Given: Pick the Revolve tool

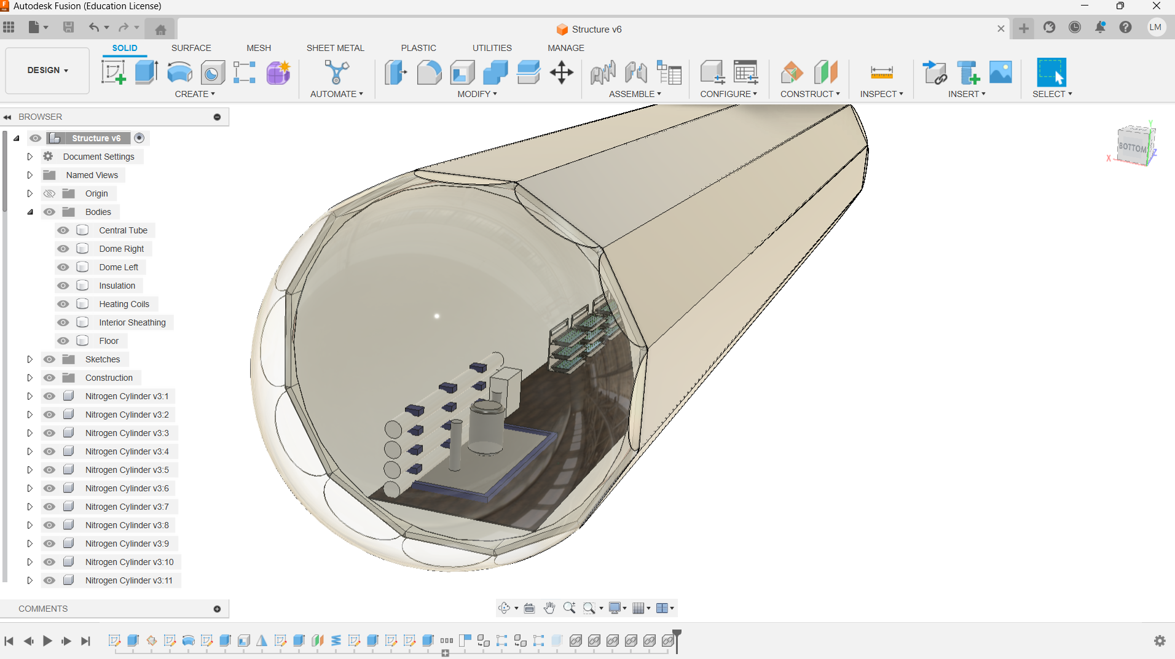Looking at the screenshot, I should [179, 72].
